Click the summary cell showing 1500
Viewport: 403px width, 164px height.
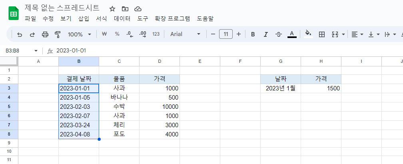click(321, 88)
